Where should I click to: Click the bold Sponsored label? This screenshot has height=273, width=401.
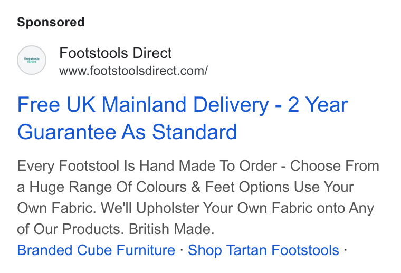[x=51, y=22]
